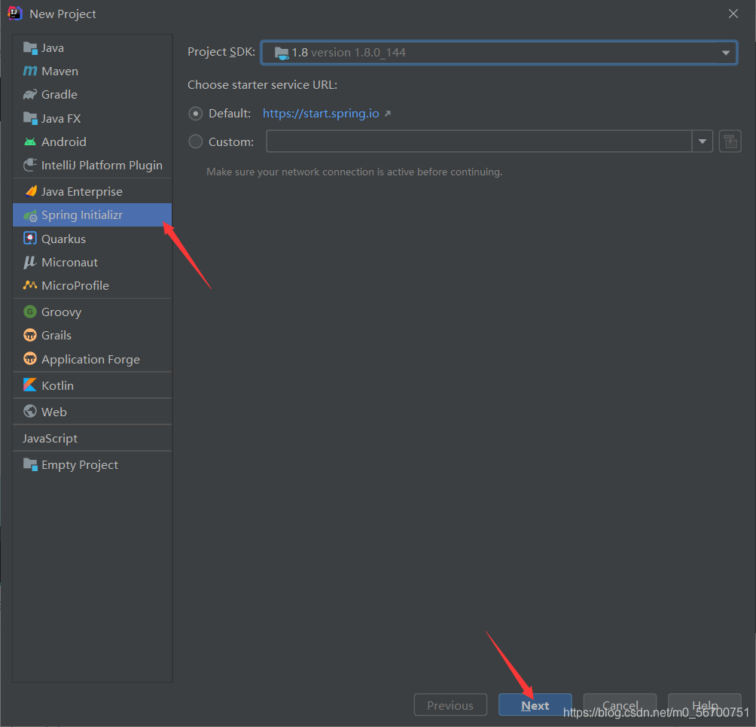The width and height of the screenshot is (756, 727).
Task: Pick the Gradle elephant icon
Action: (x=30, y=94)
